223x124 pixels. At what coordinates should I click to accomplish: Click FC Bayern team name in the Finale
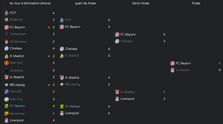tap(183, 63)
